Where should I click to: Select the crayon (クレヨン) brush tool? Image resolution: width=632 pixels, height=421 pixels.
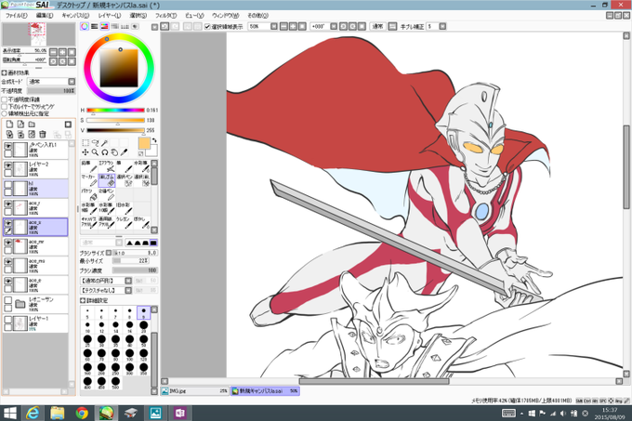point(124,222)
